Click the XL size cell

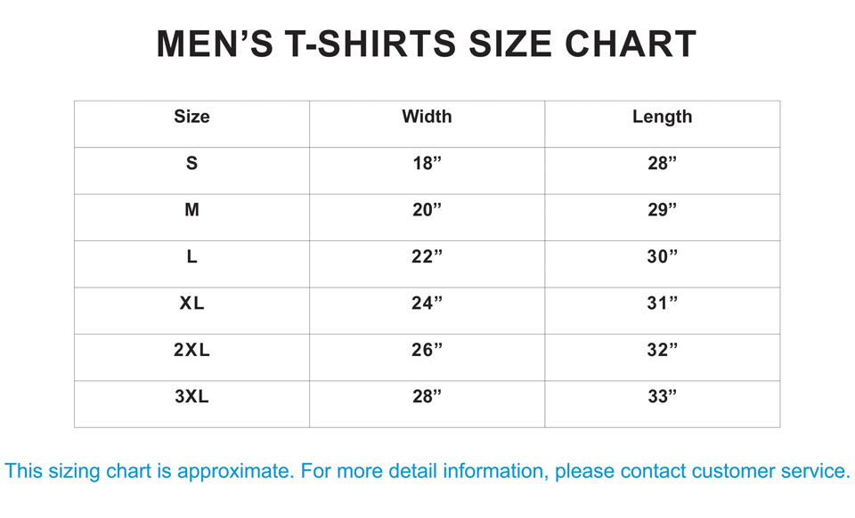(191, 304)
